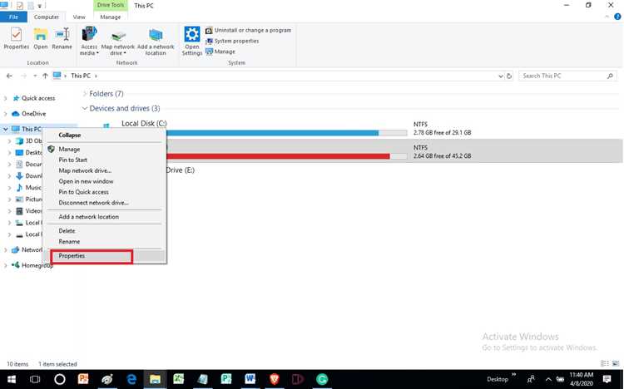Open recent locations dropdown arrow

35,76
